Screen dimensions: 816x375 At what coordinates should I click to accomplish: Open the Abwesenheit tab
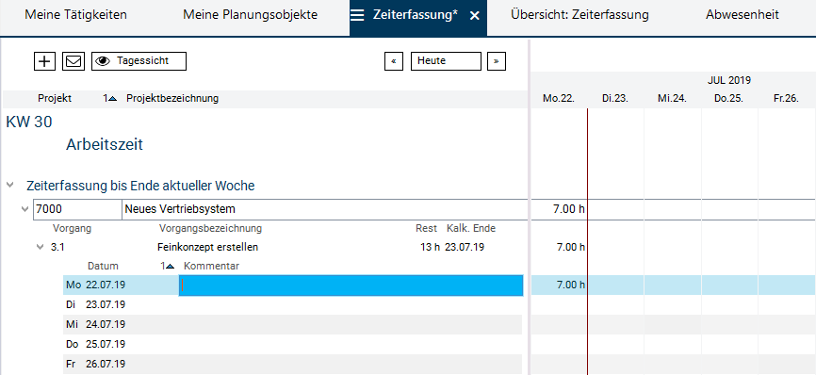(743, 15)
